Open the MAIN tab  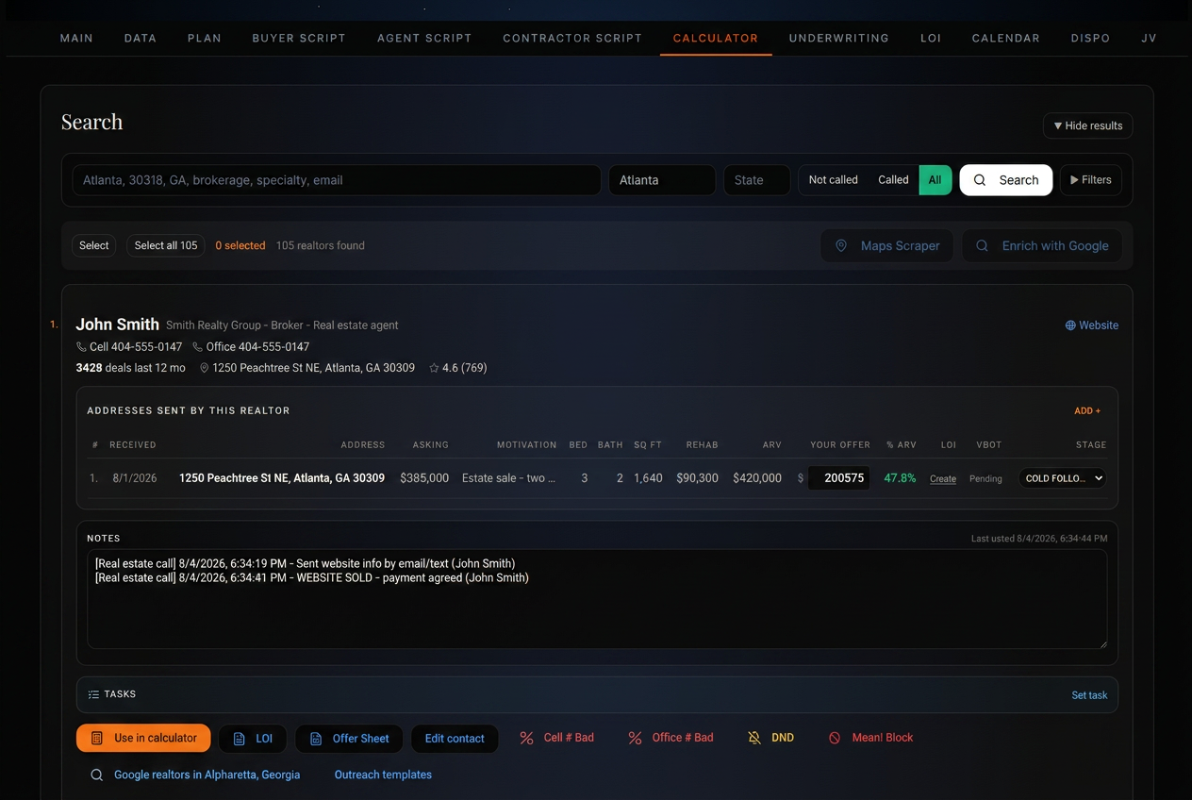tap(76, 39)
